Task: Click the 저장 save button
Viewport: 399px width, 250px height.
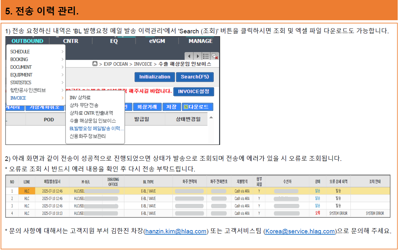Action: pyautogui.click(x=172, y=106)
